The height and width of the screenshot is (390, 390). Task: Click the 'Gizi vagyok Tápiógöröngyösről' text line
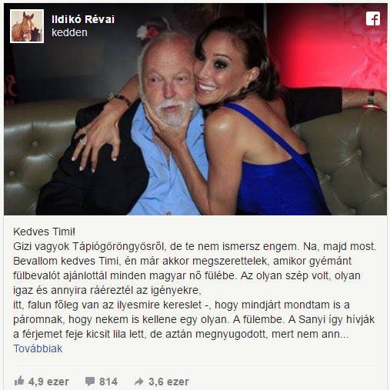coord(88,247)
